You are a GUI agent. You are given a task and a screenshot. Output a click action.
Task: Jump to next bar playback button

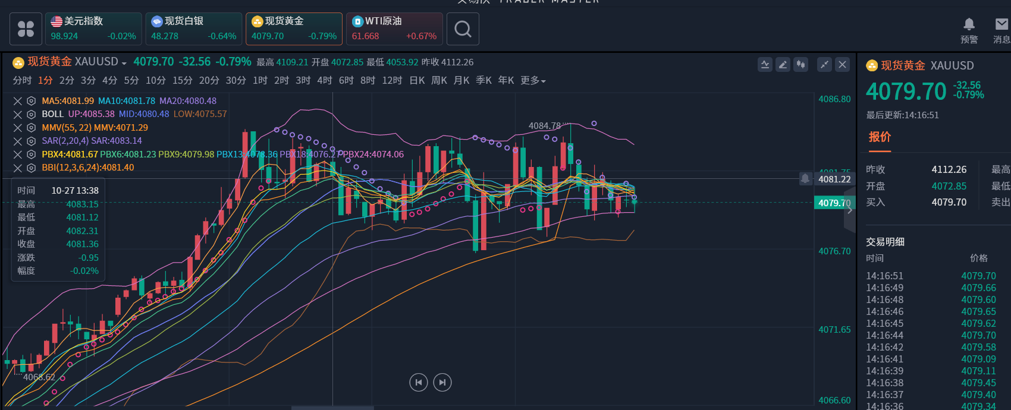(442, 382)
